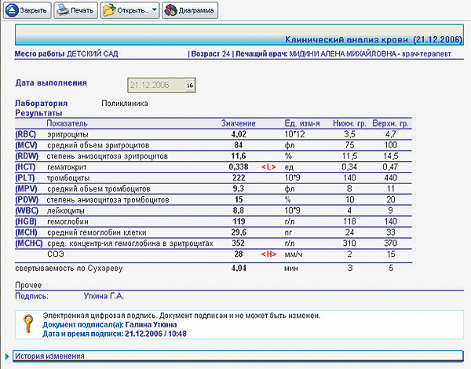Select the (MCV) indicator label
Screen dimensions: 471x369
pos(27,145)
